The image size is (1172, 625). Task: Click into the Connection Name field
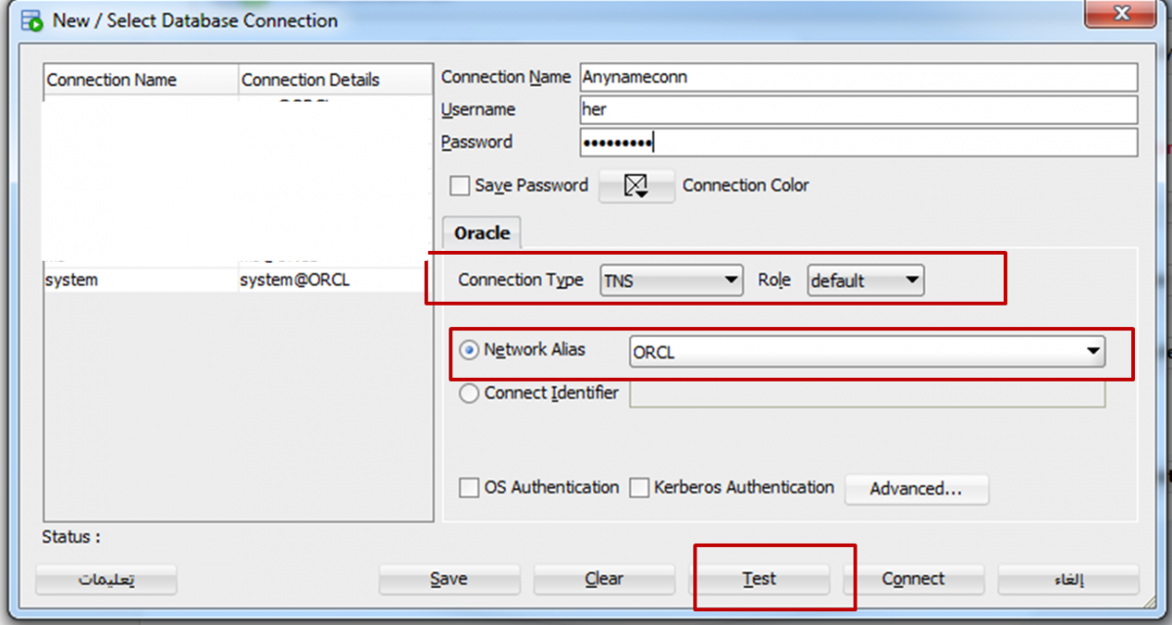[x=858, y=77]
